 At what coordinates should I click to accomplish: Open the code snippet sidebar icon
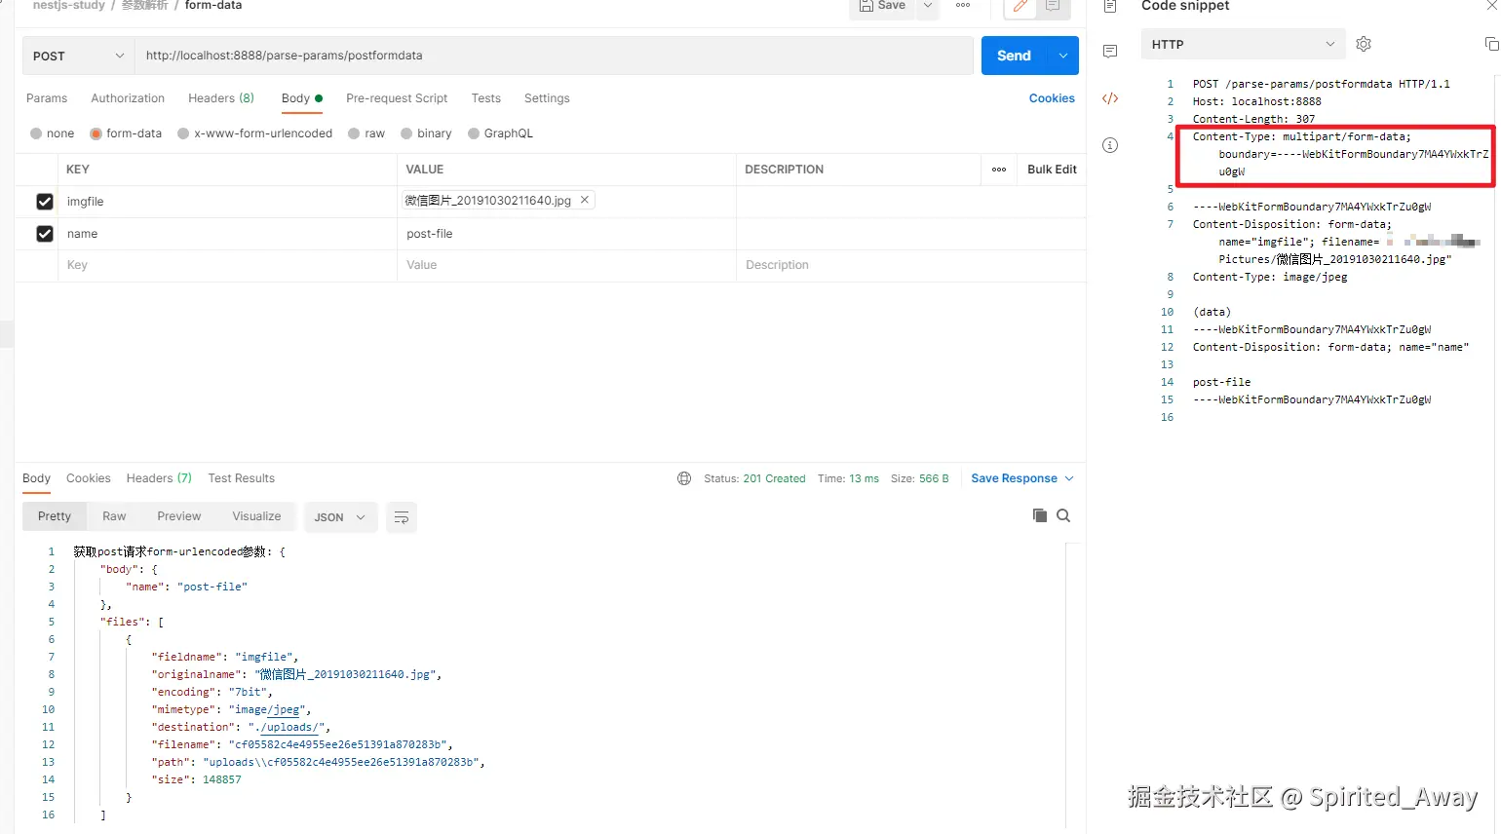pyautogui.click(x=1109, y=98)
